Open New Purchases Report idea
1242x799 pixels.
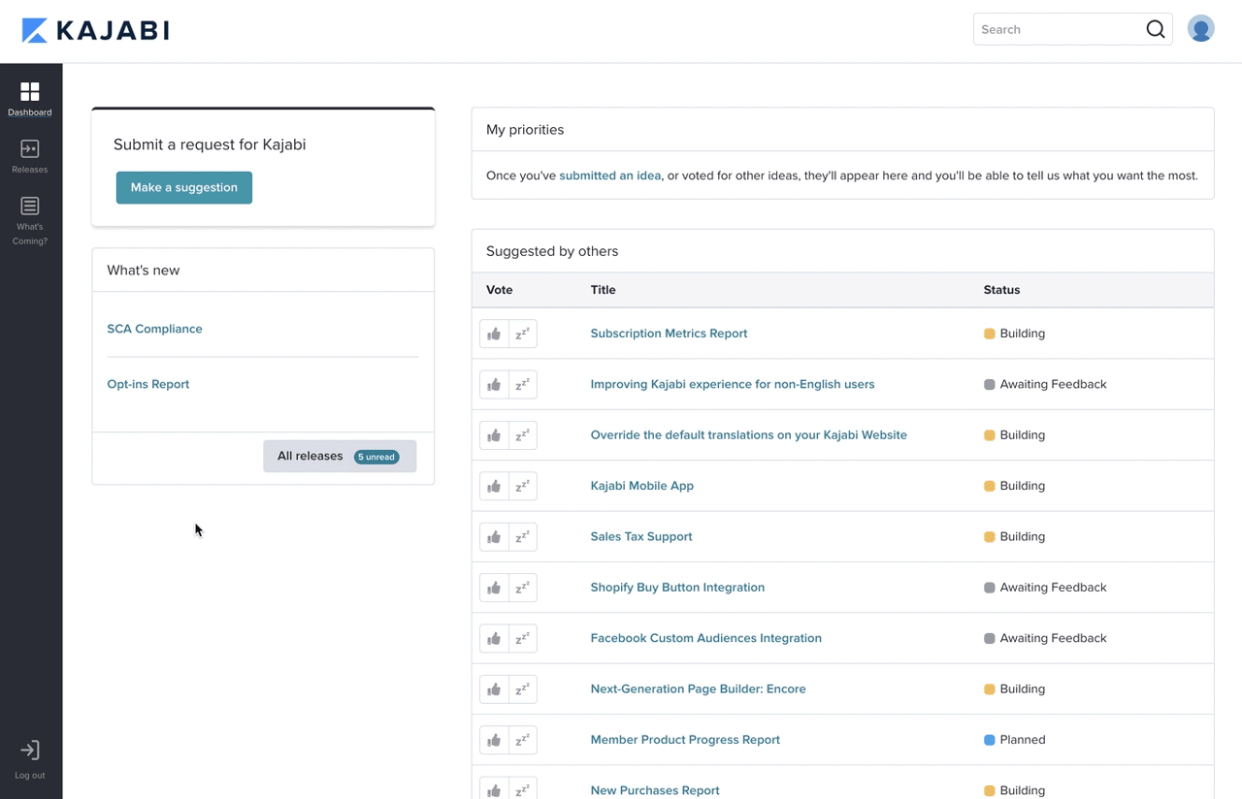(x=655, y=790)
